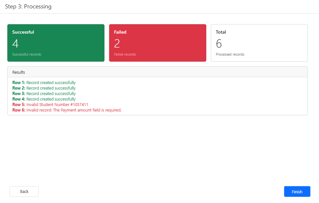Click the successful count number 4
Image resolution: width=319 pixels, height=203 pixels.
point(15,44)
